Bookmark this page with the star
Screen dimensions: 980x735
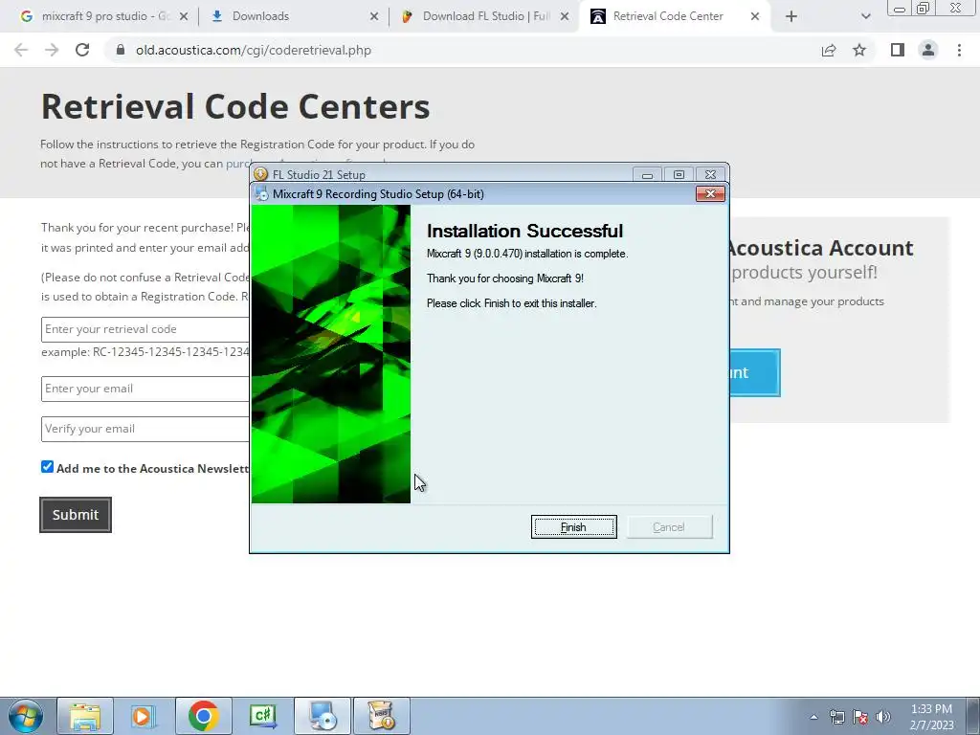[x=860, y=50]
